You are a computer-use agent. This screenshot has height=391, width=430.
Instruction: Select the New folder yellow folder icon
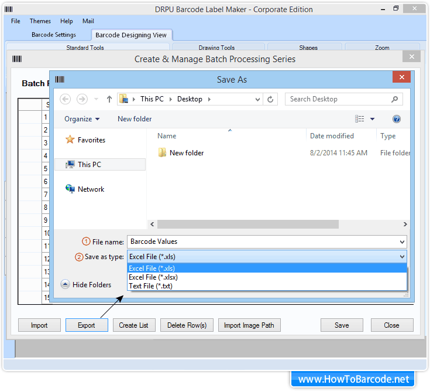pyautogui.click(x=162, y=152)
